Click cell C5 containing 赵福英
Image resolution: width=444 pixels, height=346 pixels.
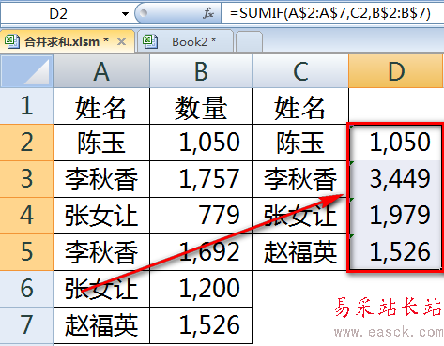click(300, 252)
